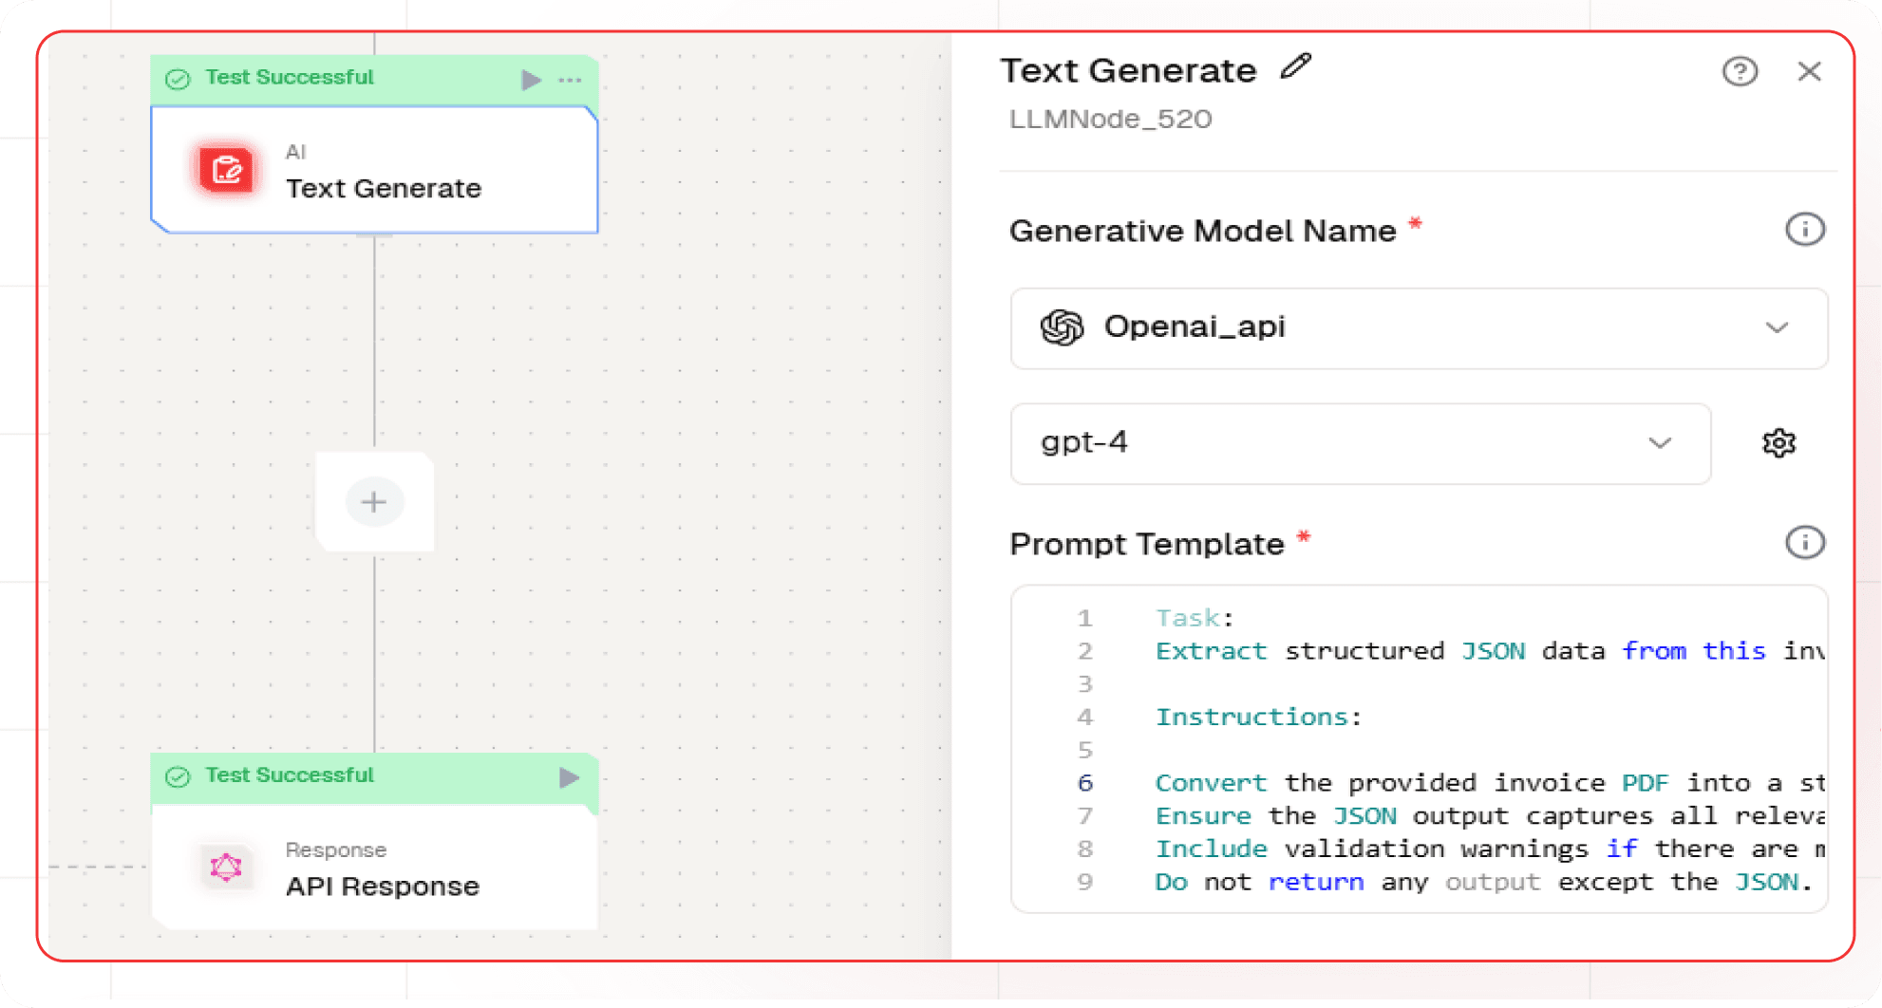This screenshot has width=1882, height=1008.
Task: Click the OpenAI logo icon
Action: (x=1062, y=327)
